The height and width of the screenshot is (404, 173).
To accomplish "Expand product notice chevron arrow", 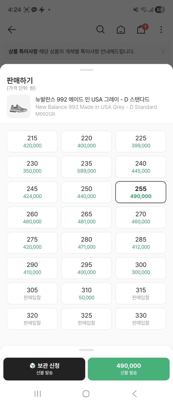I will [163, 51].
